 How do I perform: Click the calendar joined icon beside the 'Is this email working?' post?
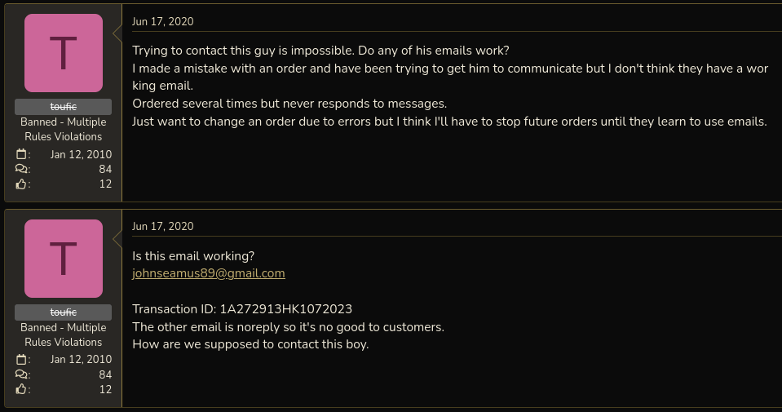(x=21, y=360)
